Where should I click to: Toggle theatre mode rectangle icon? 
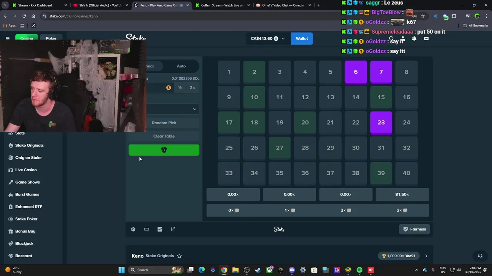click(146, 229)
